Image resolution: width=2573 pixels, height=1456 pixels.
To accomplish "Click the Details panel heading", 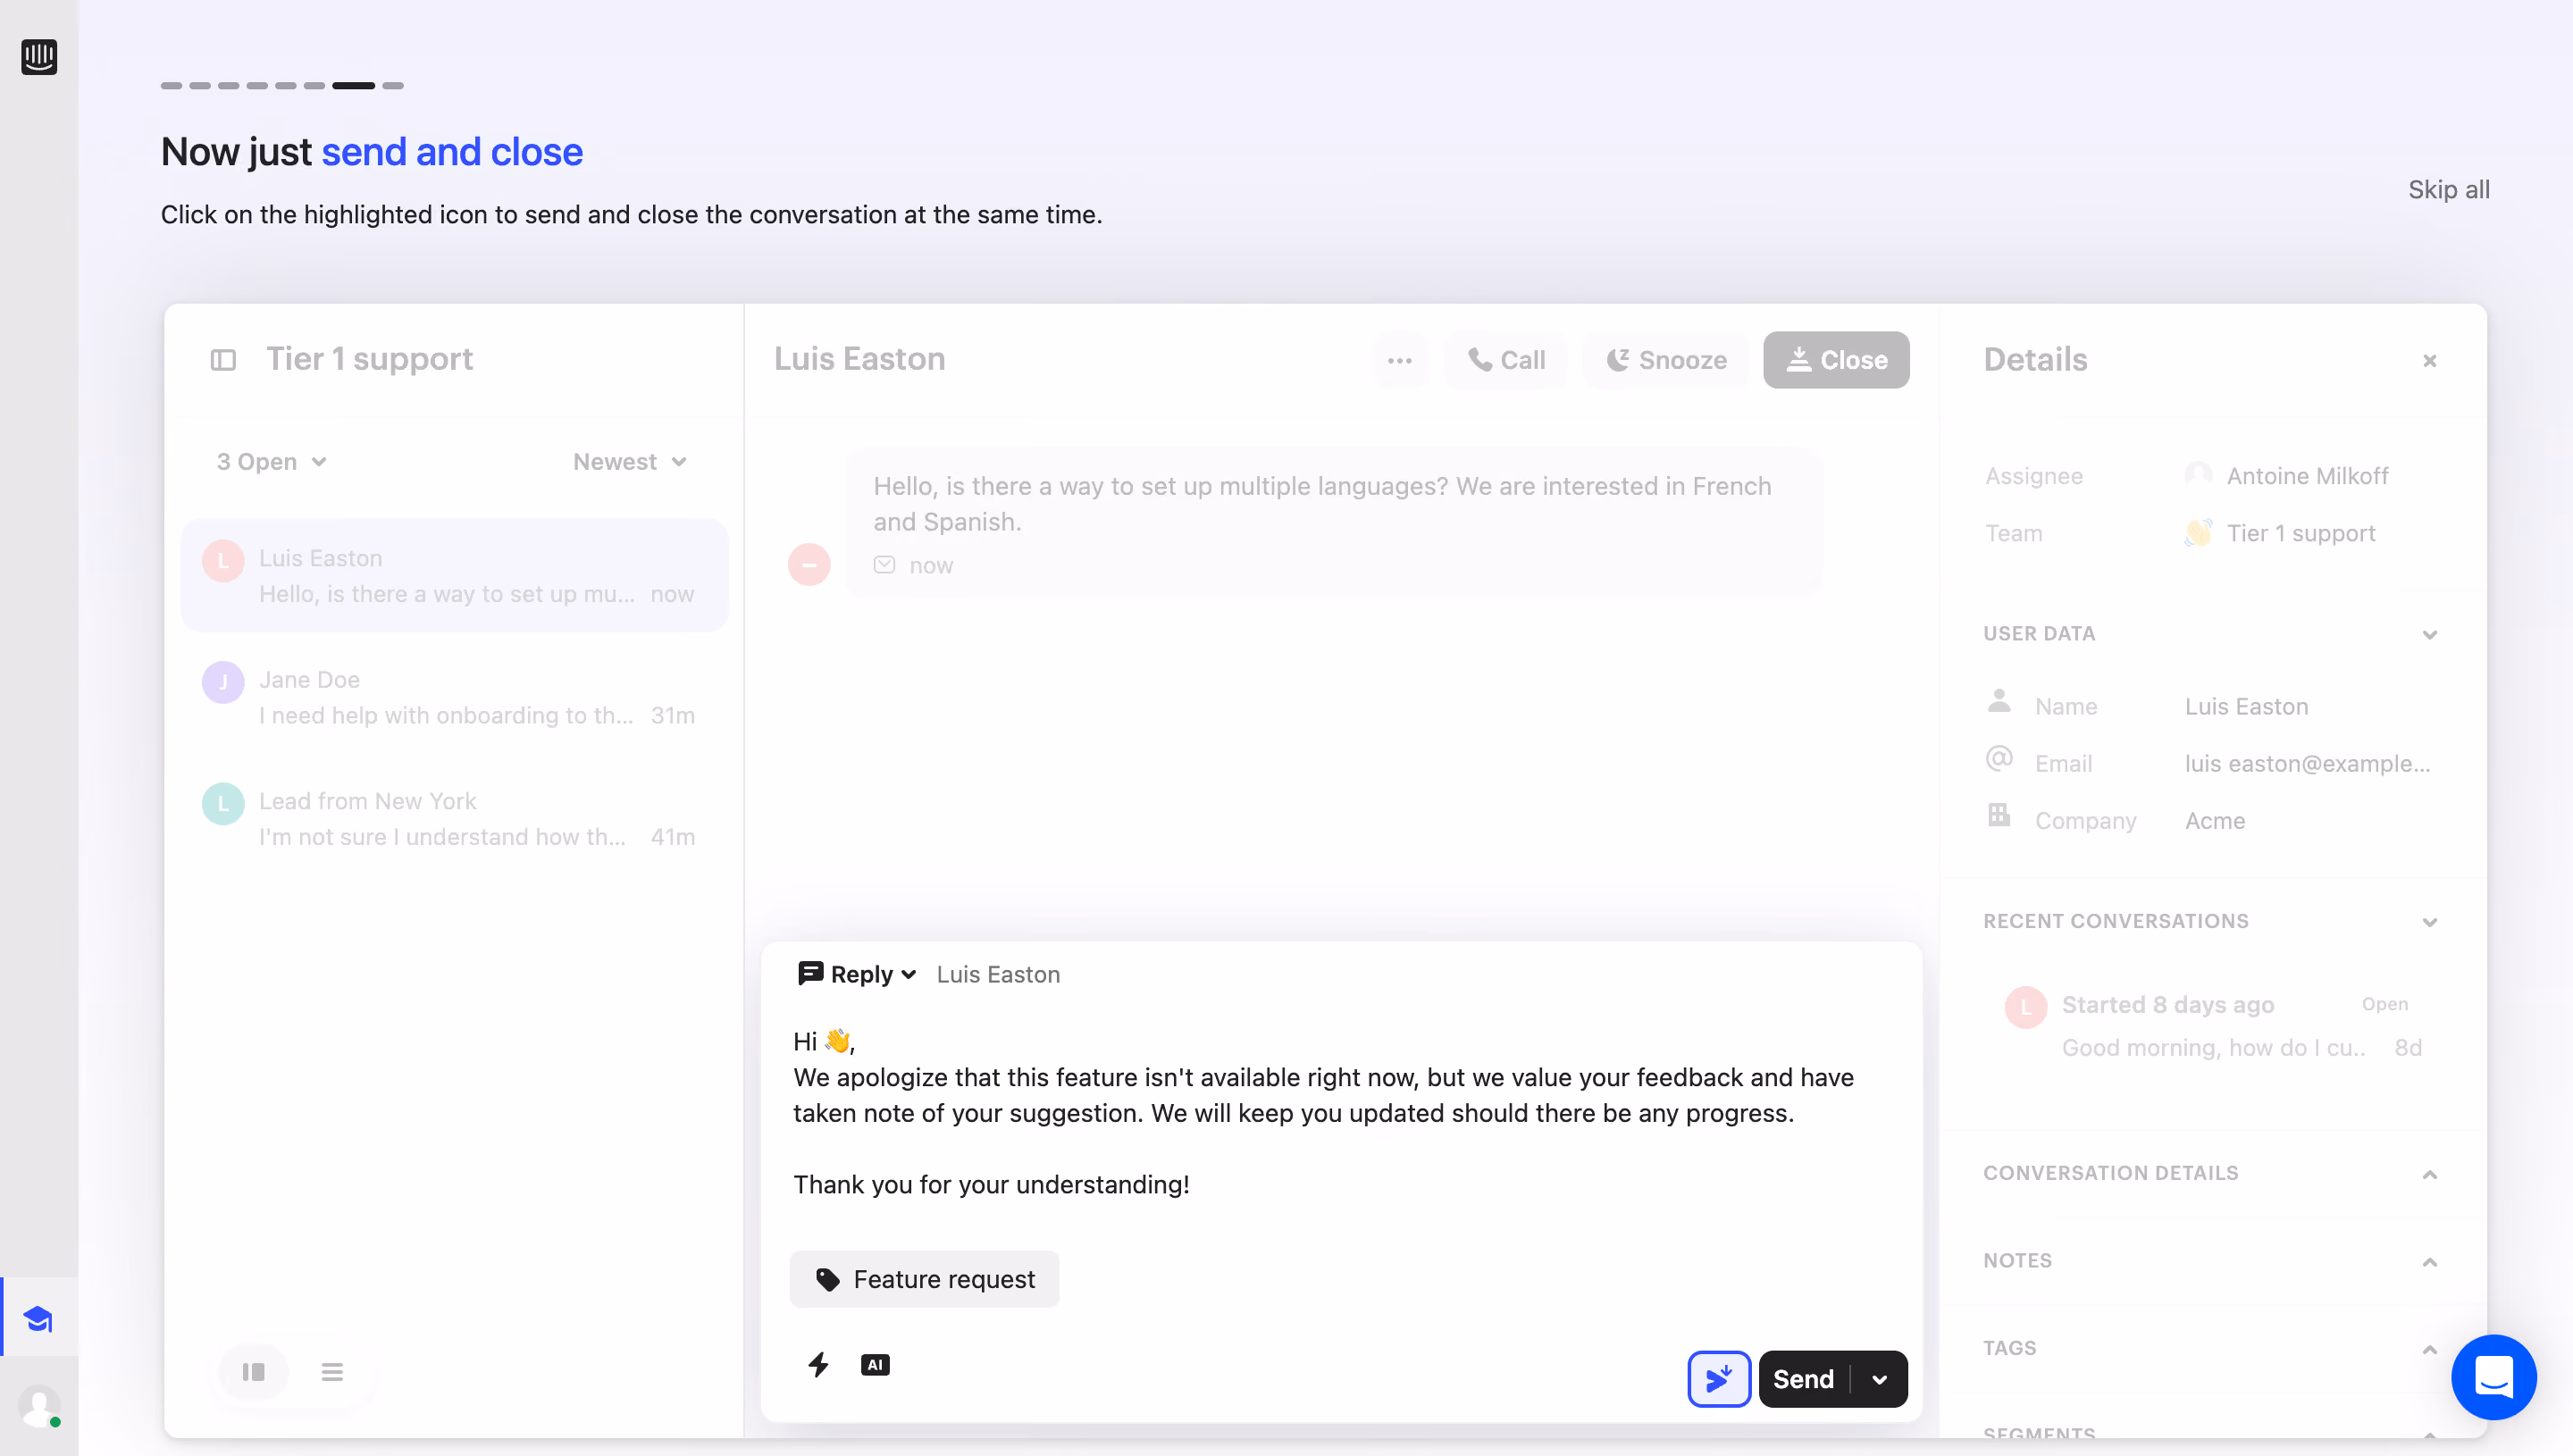I will point(2034,359).
